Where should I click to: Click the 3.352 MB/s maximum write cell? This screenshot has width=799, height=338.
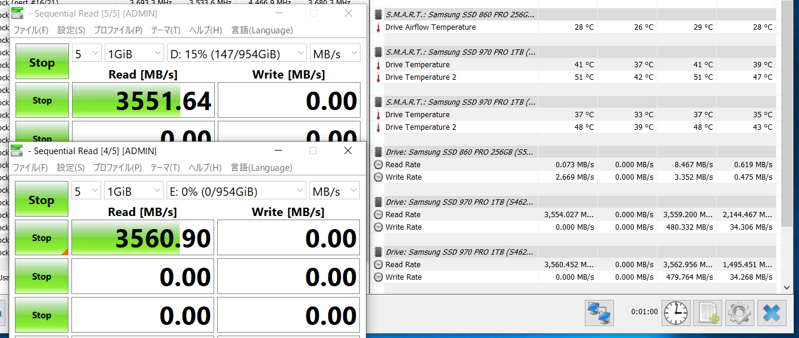click(693, 177)
